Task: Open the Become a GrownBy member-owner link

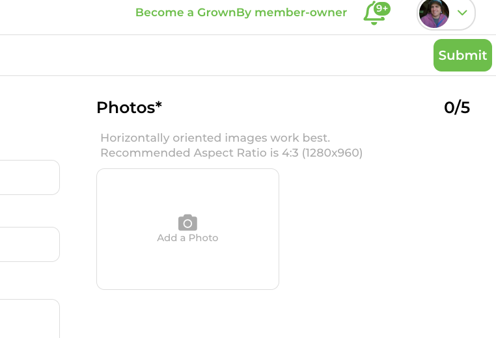Action: 241,12
